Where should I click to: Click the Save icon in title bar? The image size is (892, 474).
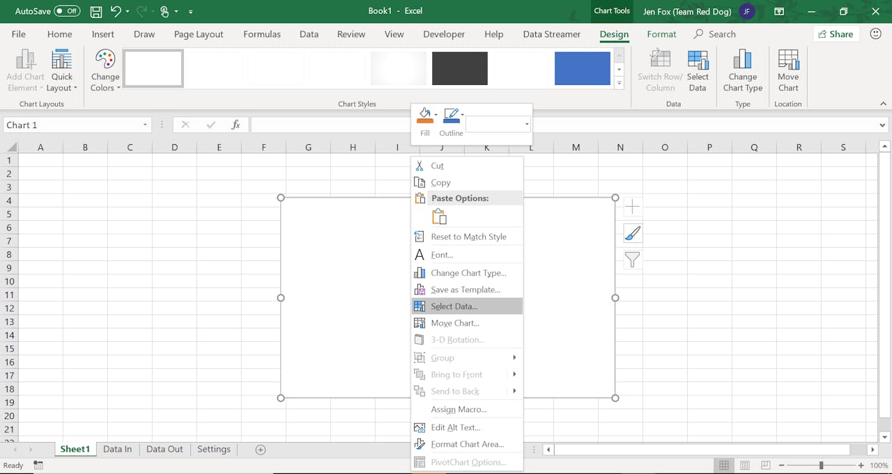click(x=96, y=11)
